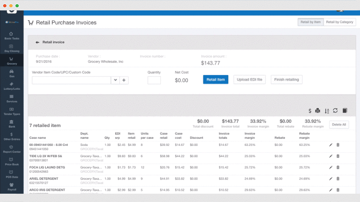This screenshot has height=202, width=360.
Task: Switch to Retail by Category view
Action: [340, 22]
